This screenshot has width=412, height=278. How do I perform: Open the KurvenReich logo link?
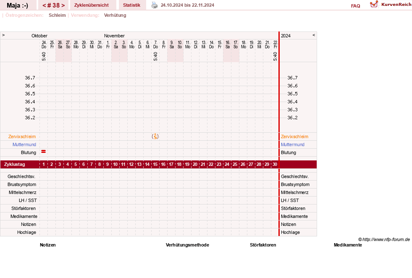coord(390,5)
